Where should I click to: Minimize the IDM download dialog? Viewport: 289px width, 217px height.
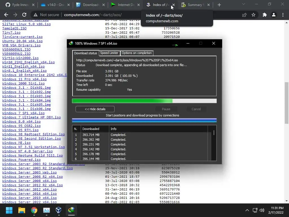click(188, 43)
